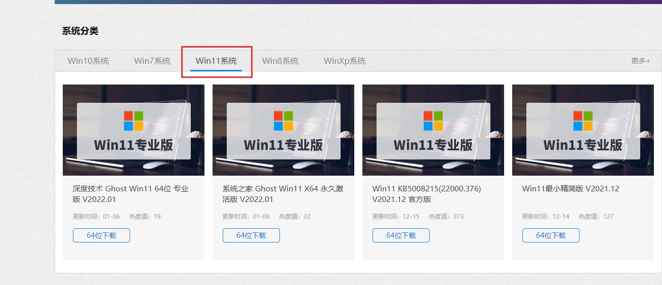The height and width of the screenshot is (285, 662).
Task: Open the Win11 KB5008215 thumbnail image
Action: tap(433, 130)
